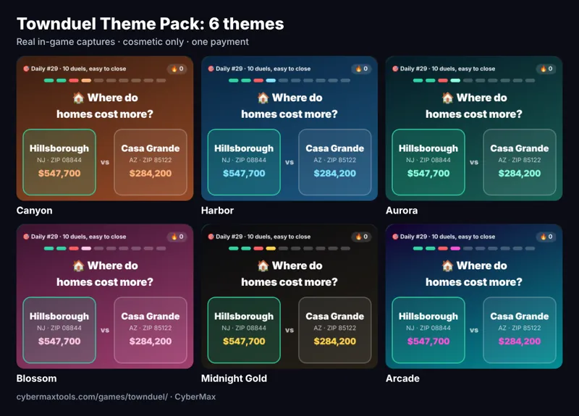Choose Hillsborough card in Blossom theme

pyautogui.click(x=59, y=330)
